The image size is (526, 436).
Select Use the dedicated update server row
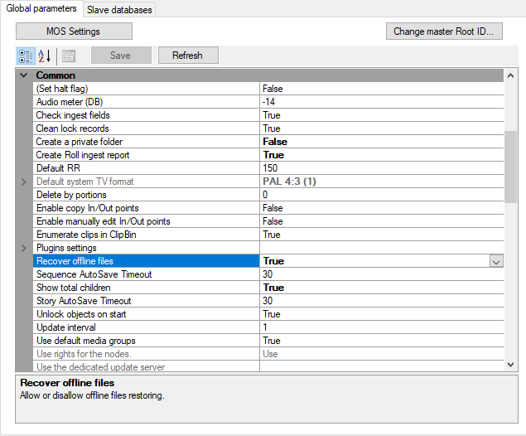147,366
